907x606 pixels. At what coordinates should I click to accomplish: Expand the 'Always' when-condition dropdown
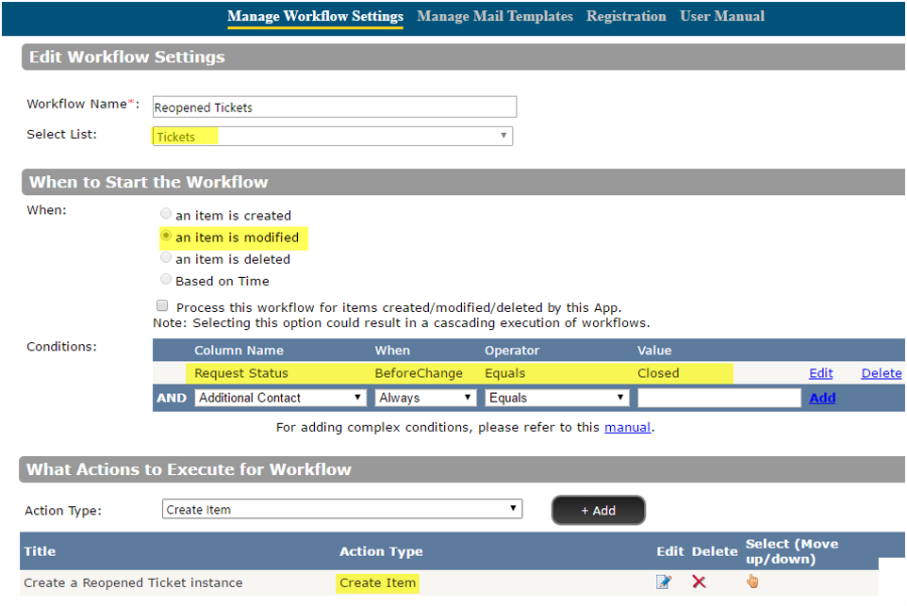coord(424,397)
